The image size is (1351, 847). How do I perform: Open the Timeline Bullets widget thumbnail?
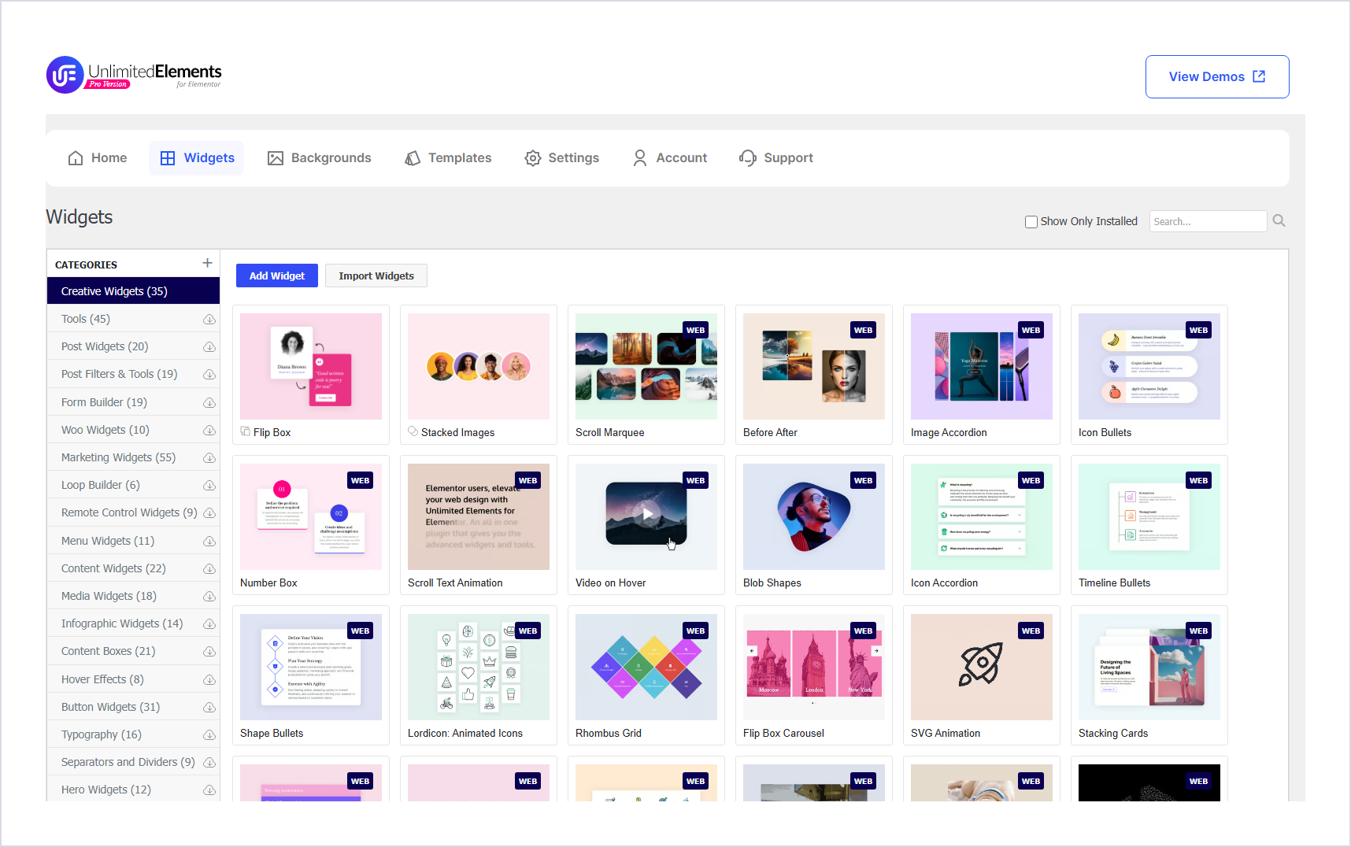(x=1149, y=516)
